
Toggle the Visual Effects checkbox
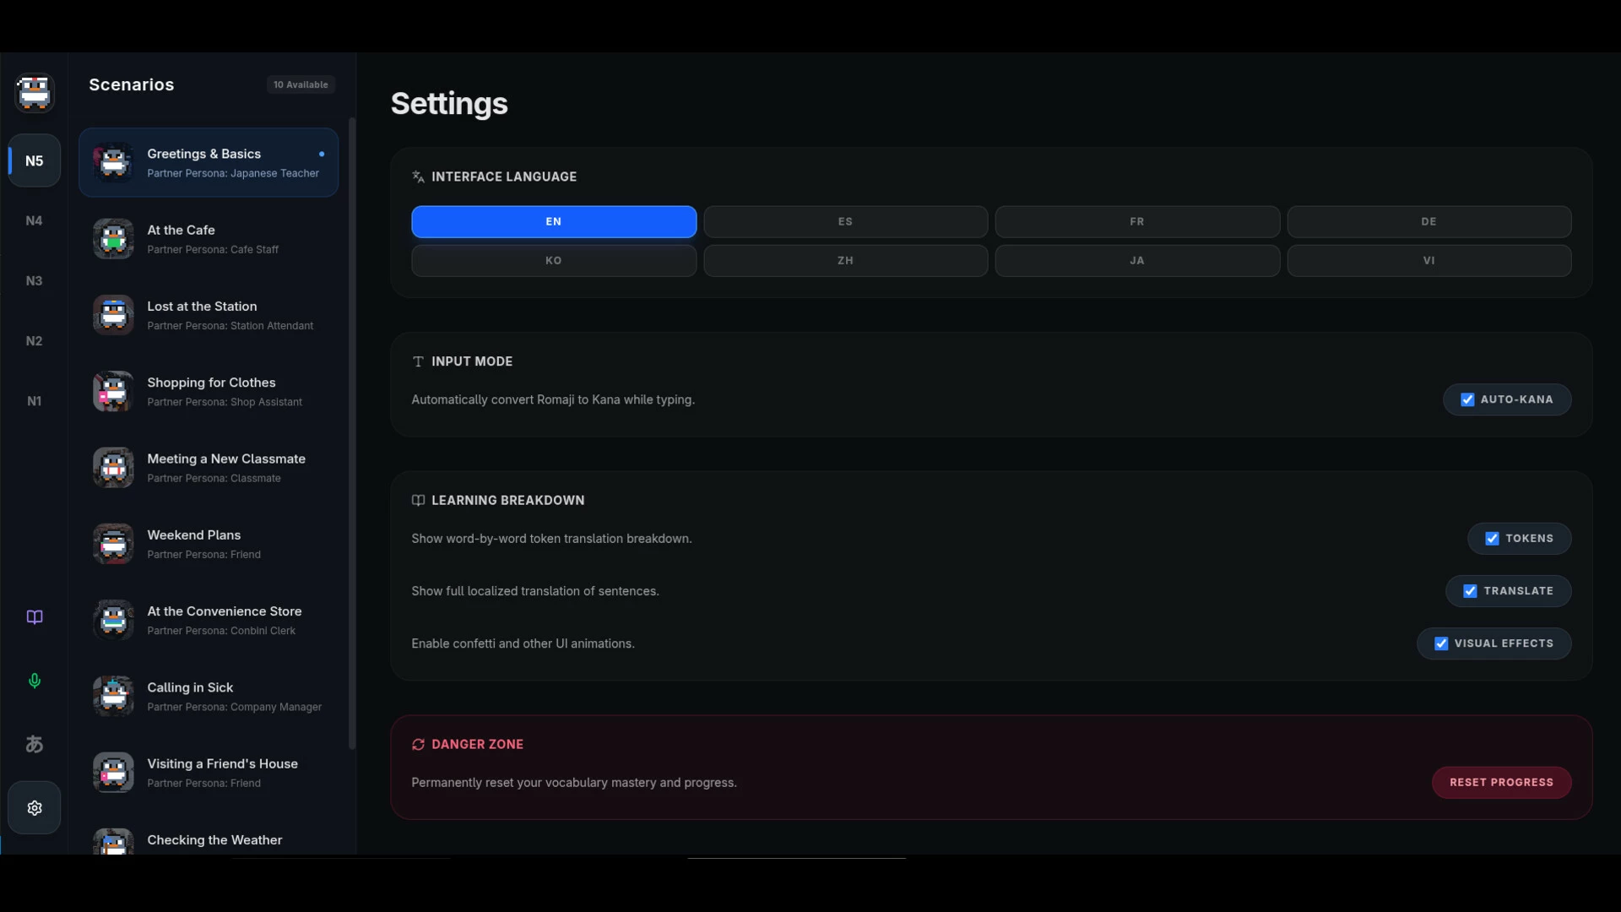tap(1441, 643)
